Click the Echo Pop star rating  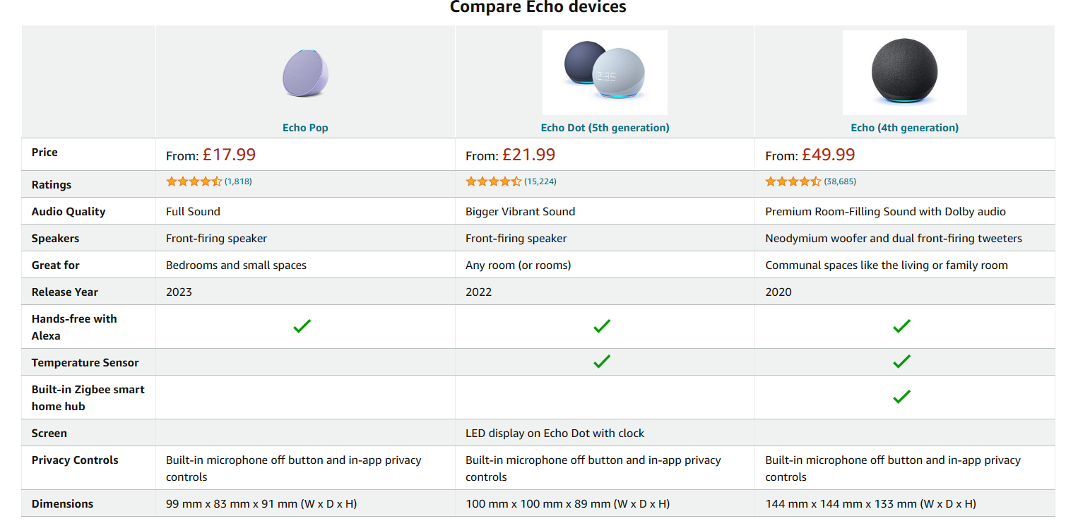(x=194, y=181)
